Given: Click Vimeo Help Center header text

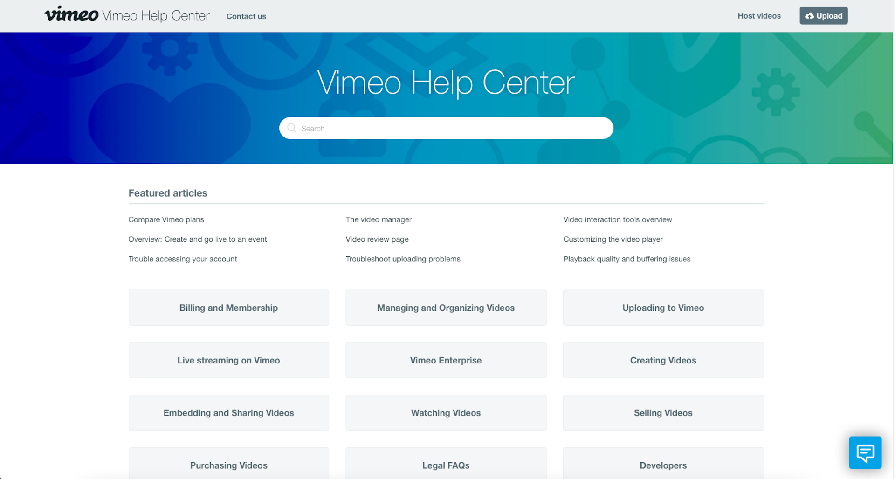Looking at the screenshot, I should tap(156, 16).
